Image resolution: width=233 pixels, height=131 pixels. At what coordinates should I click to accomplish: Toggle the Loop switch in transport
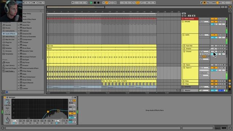tap(138, 3)
